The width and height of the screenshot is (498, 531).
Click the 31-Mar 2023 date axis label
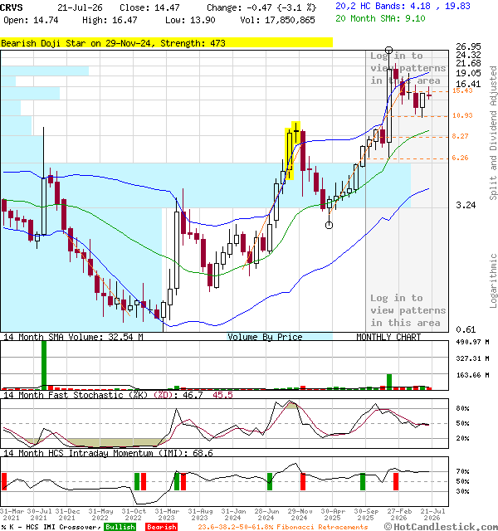(167, 514)
